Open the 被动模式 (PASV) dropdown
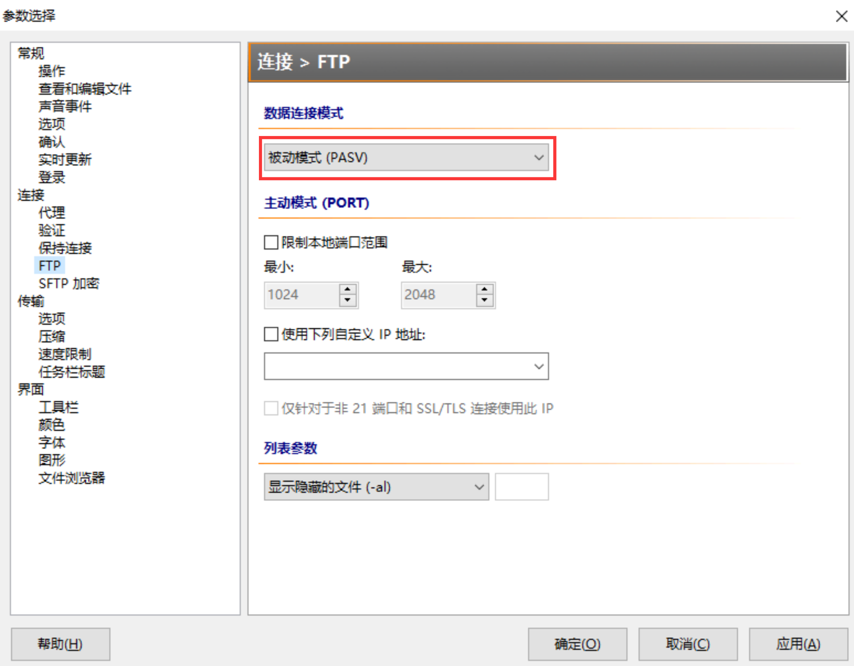Viewport: 854px width, 666px height. (x=406, y=157)
